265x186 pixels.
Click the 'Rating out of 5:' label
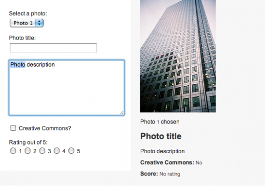pyautogui.click(x=28, y=142)
